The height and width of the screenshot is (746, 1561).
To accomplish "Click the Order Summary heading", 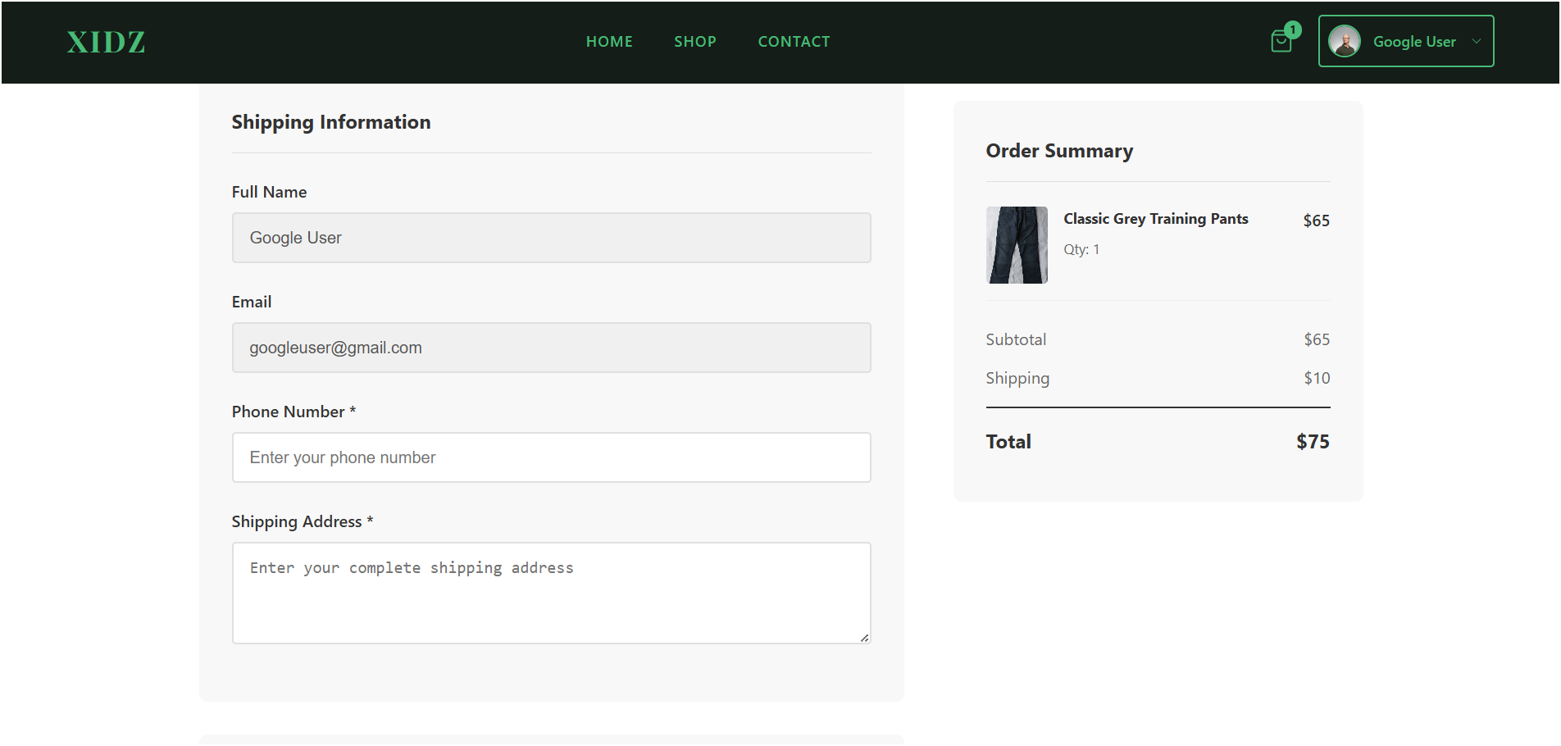I will 1059,151.
